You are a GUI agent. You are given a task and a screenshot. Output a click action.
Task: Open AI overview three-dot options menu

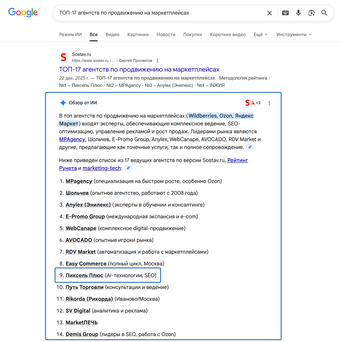point(269,103)
